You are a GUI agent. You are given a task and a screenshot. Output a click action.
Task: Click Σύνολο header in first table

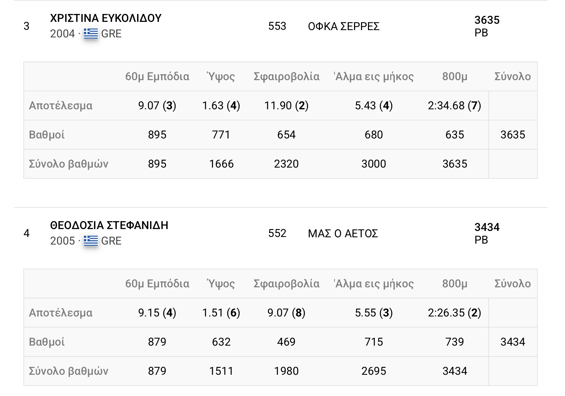tap(512, 76)
